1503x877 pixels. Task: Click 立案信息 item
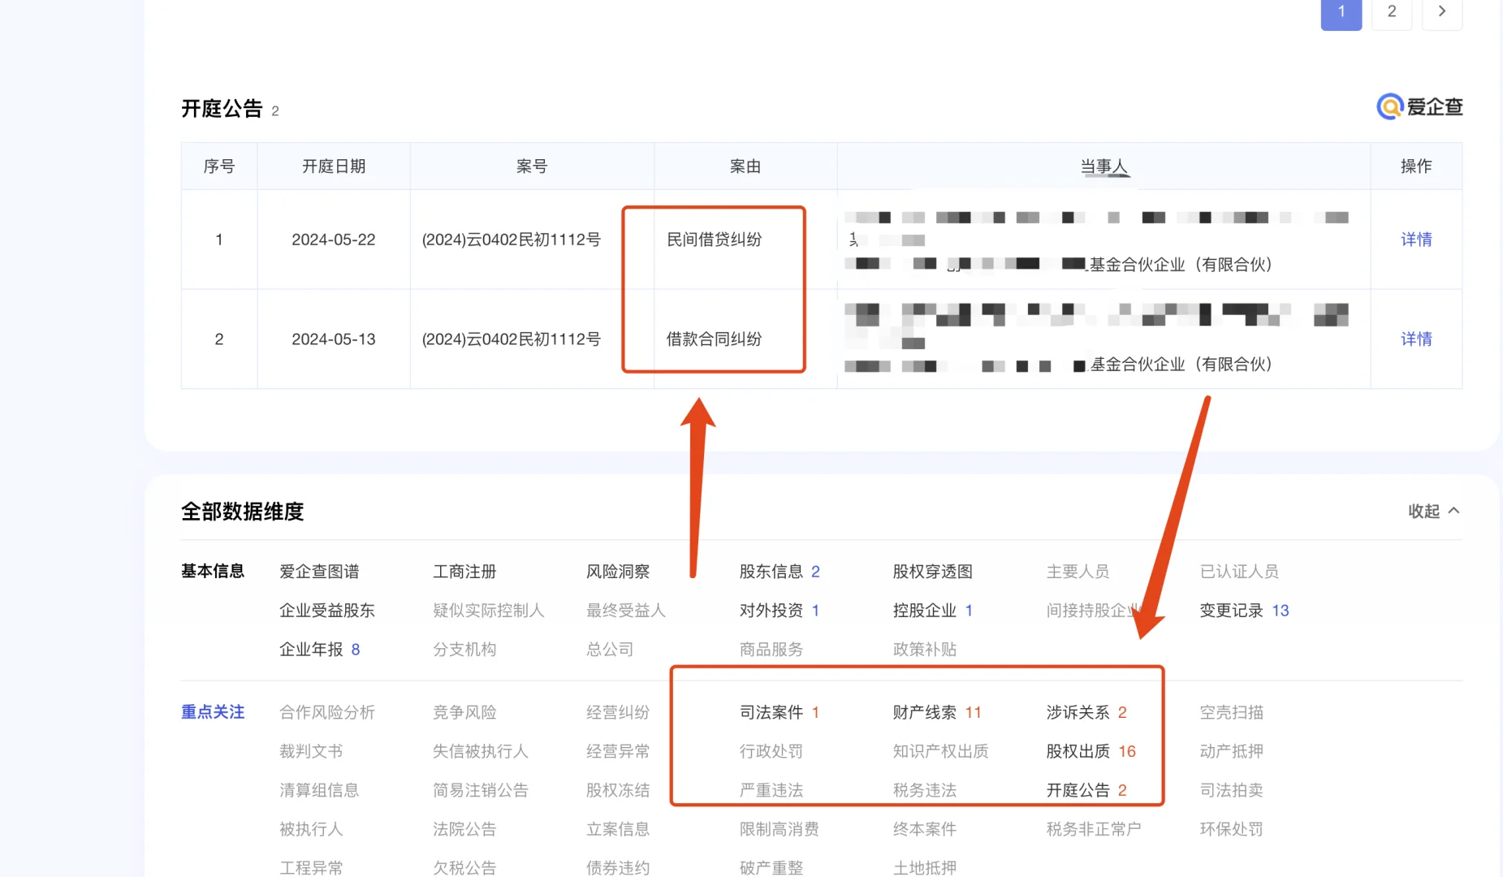tap(618, 829)
